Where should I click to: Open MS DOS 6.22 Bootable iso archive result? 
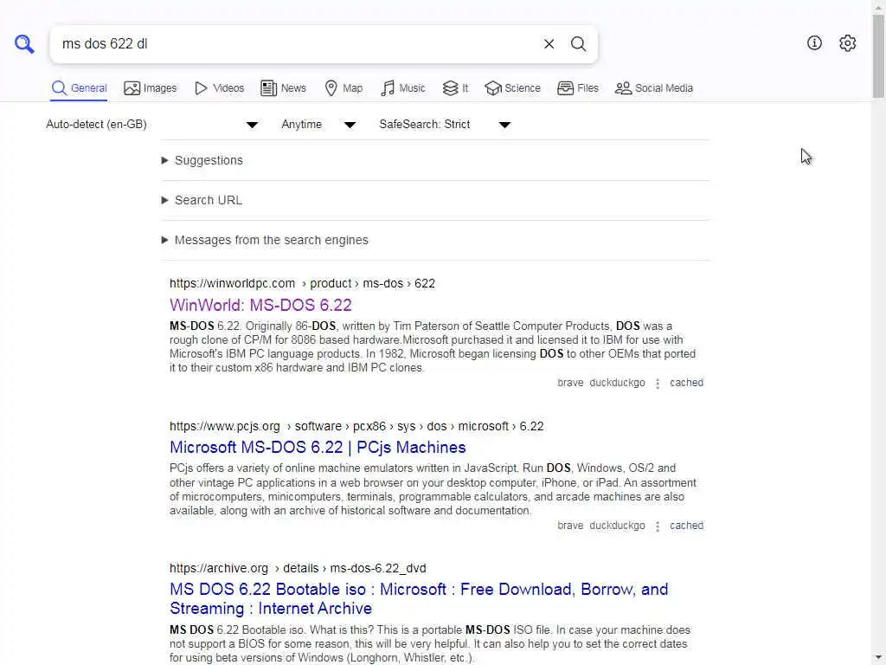(x=419, y=599)
